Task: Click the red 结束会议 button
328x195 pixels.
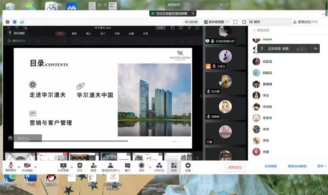Action: tap(235, 167)
